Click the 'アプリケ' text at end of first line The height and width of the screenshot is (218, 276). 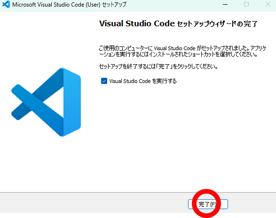pyautogui.click(x=259, y=48)
